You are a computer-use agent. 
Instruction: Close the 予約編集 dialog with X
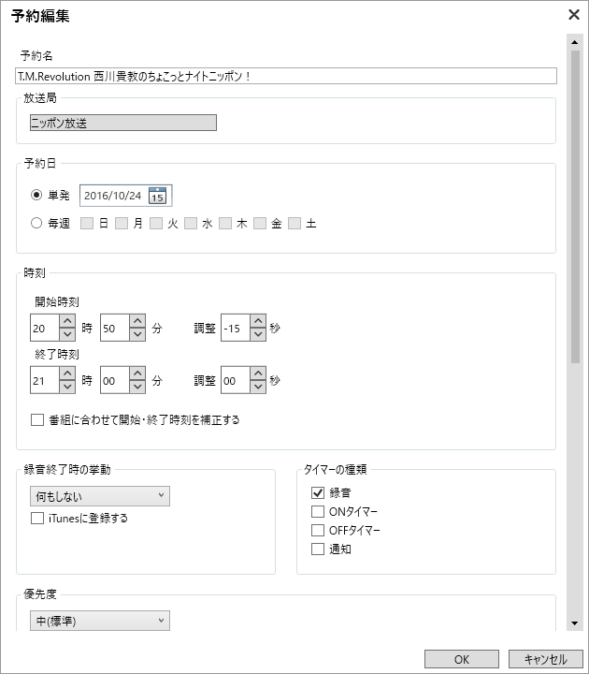click(x=574, y=15)
